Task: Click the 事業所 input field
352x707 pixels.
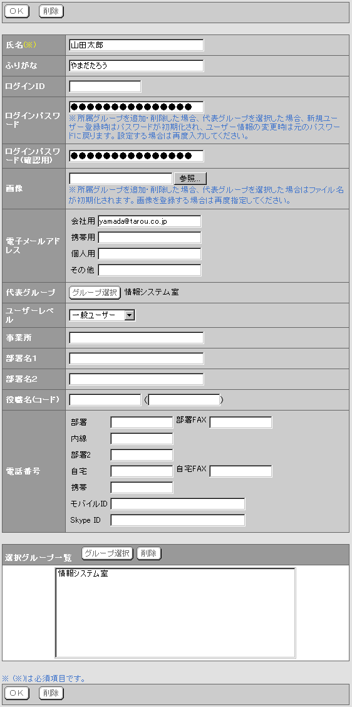Action: tap(137, 338)
